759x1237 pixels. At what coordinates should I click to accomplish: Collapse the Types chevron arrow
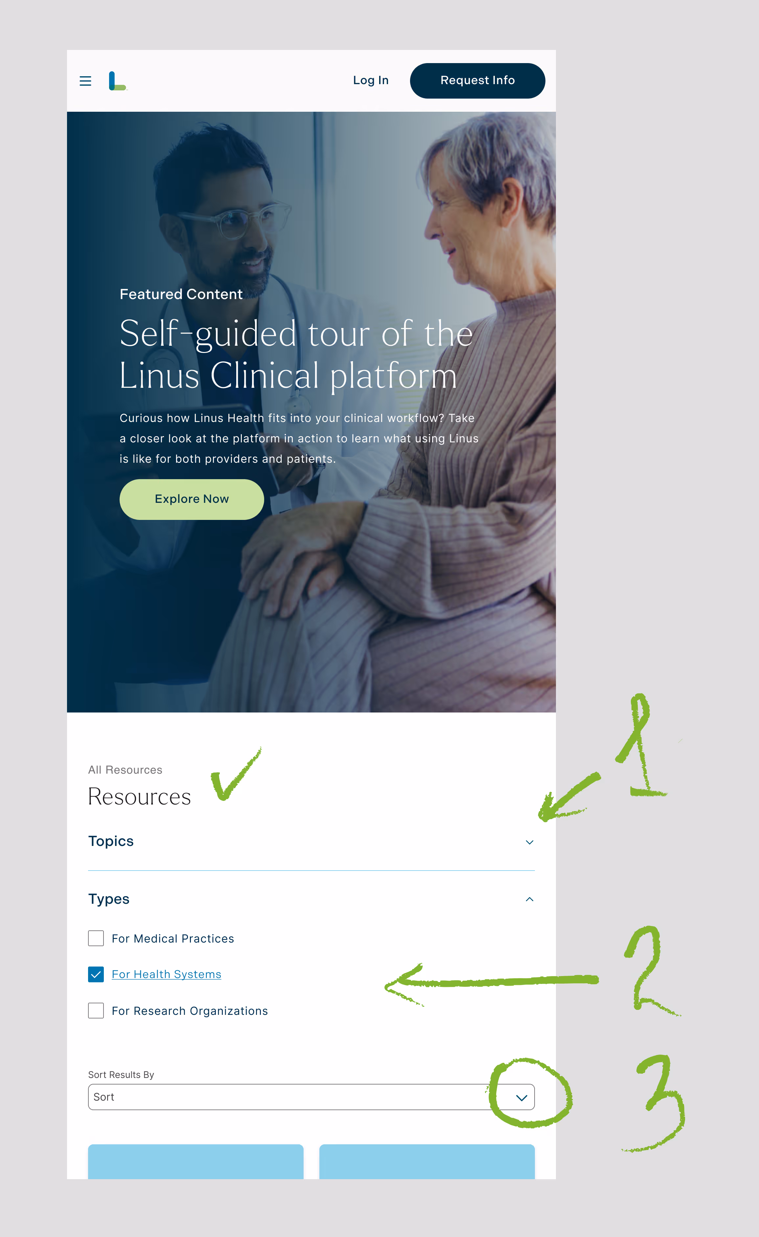click(529, 899)
